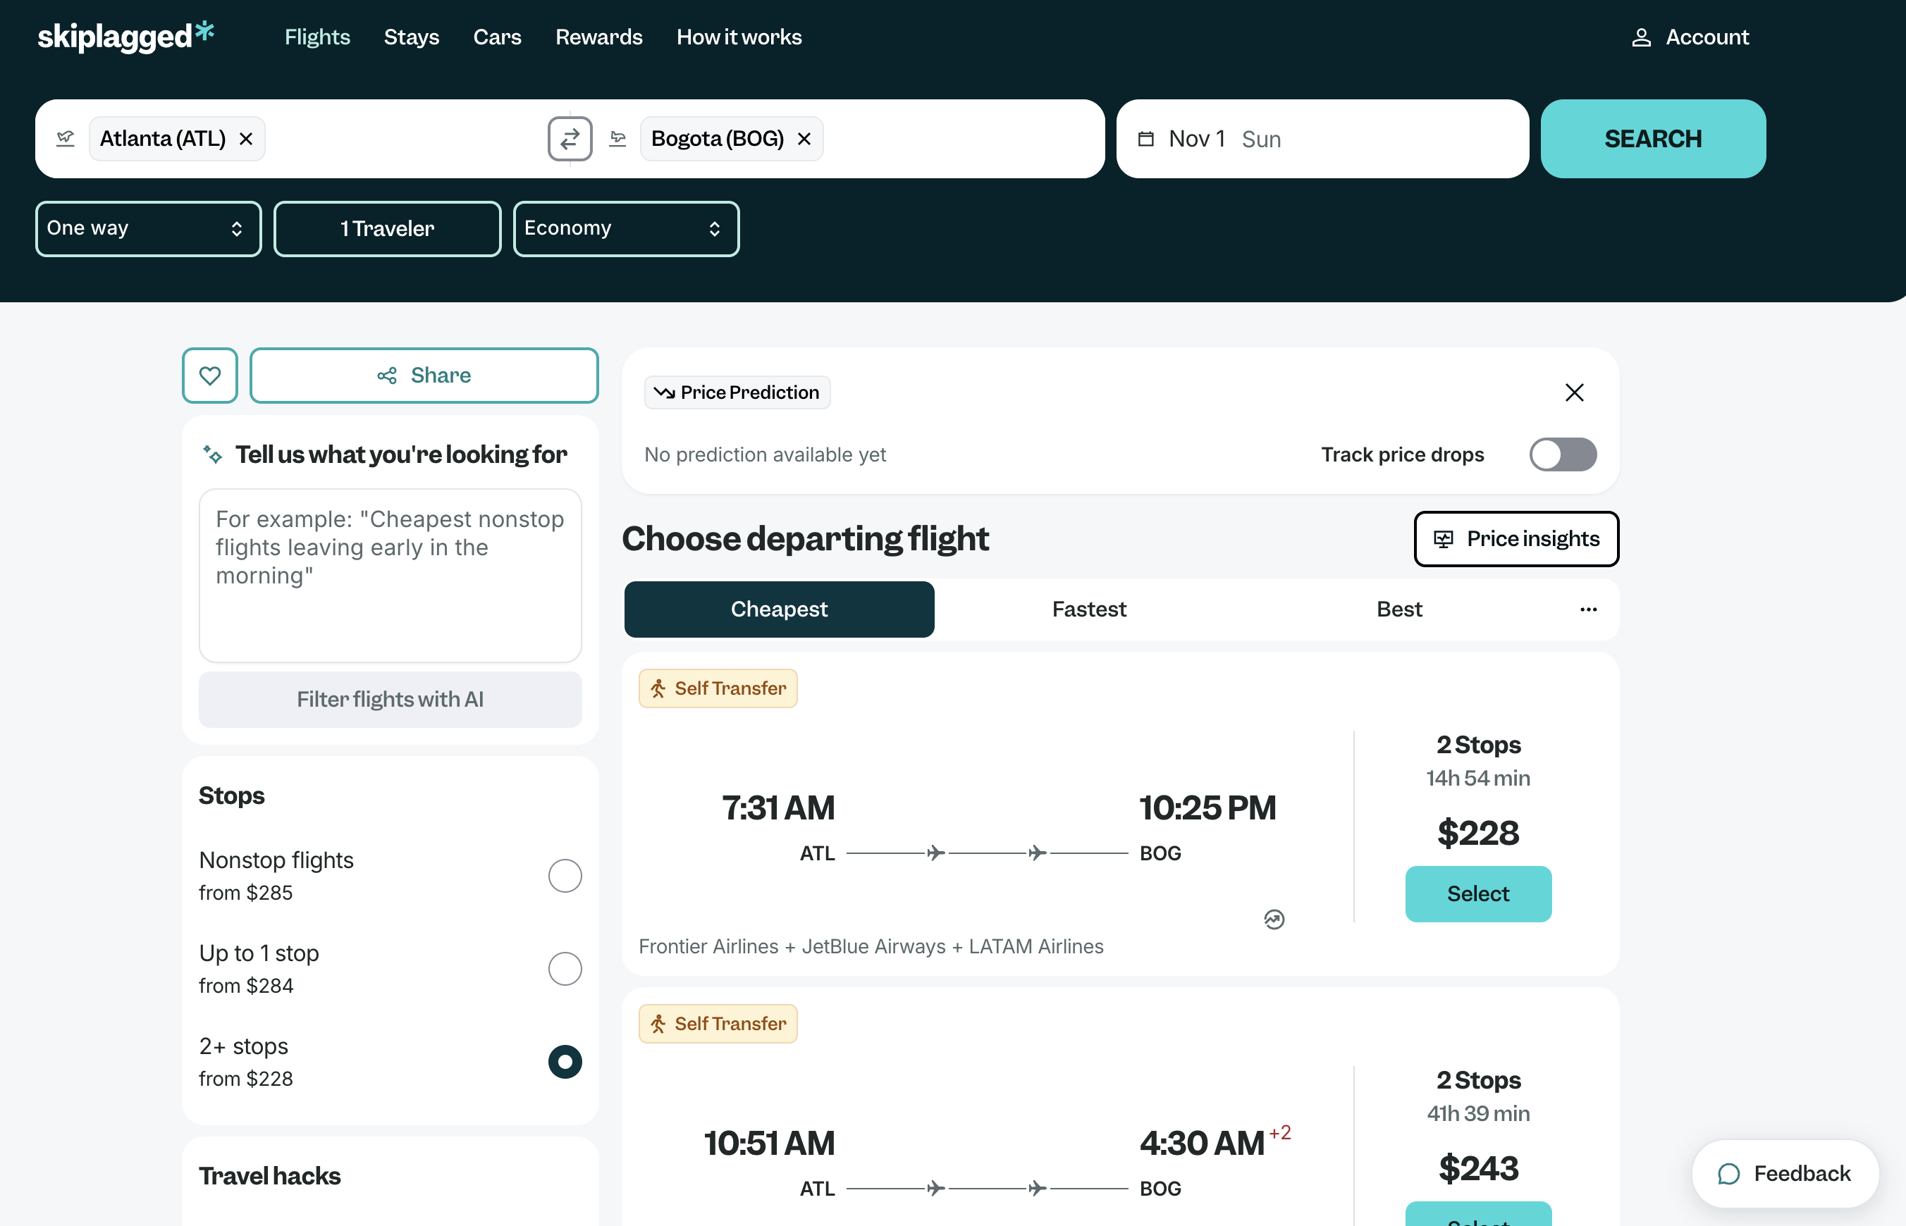Screen dimensions: 1906x1226
Task: Click Filter flights with AI button
Action: tap(391, 699)
